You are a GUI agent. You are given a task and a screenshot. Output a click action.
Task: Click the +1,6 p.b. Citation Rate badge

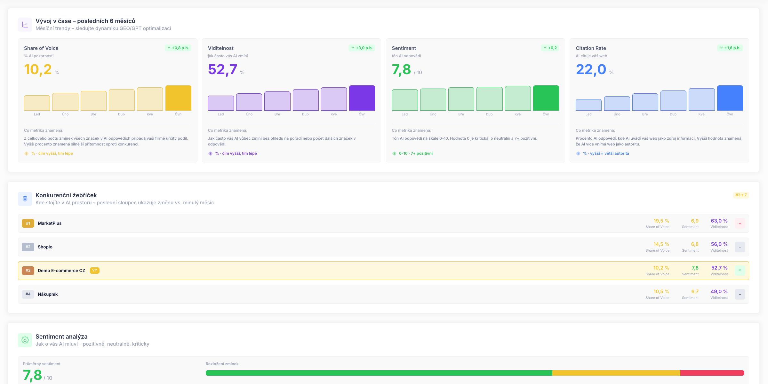[730, 48]
